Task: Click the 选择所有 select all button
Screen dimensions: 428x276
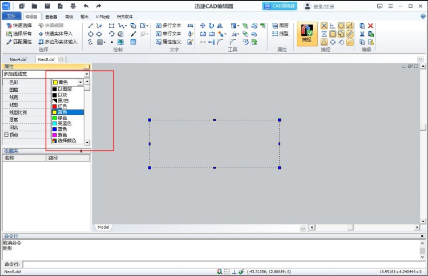Action: coord(19,34)
